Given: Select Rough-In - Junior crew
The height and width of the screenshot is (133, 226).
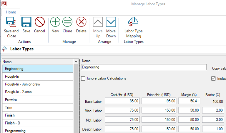Looking at the screenshot, I should pos(38,84).
